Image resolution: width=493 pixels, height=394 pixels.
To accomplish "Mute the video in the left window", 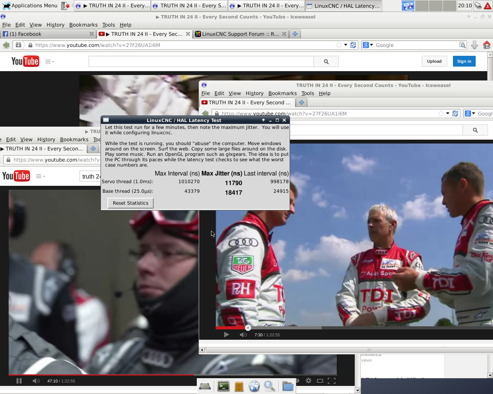I will (x=36, y=381).
